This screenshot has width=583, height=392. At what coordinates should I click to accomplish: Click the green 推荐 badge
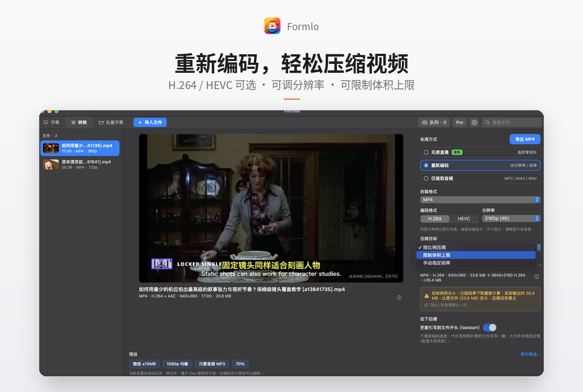tap(456, 152)
